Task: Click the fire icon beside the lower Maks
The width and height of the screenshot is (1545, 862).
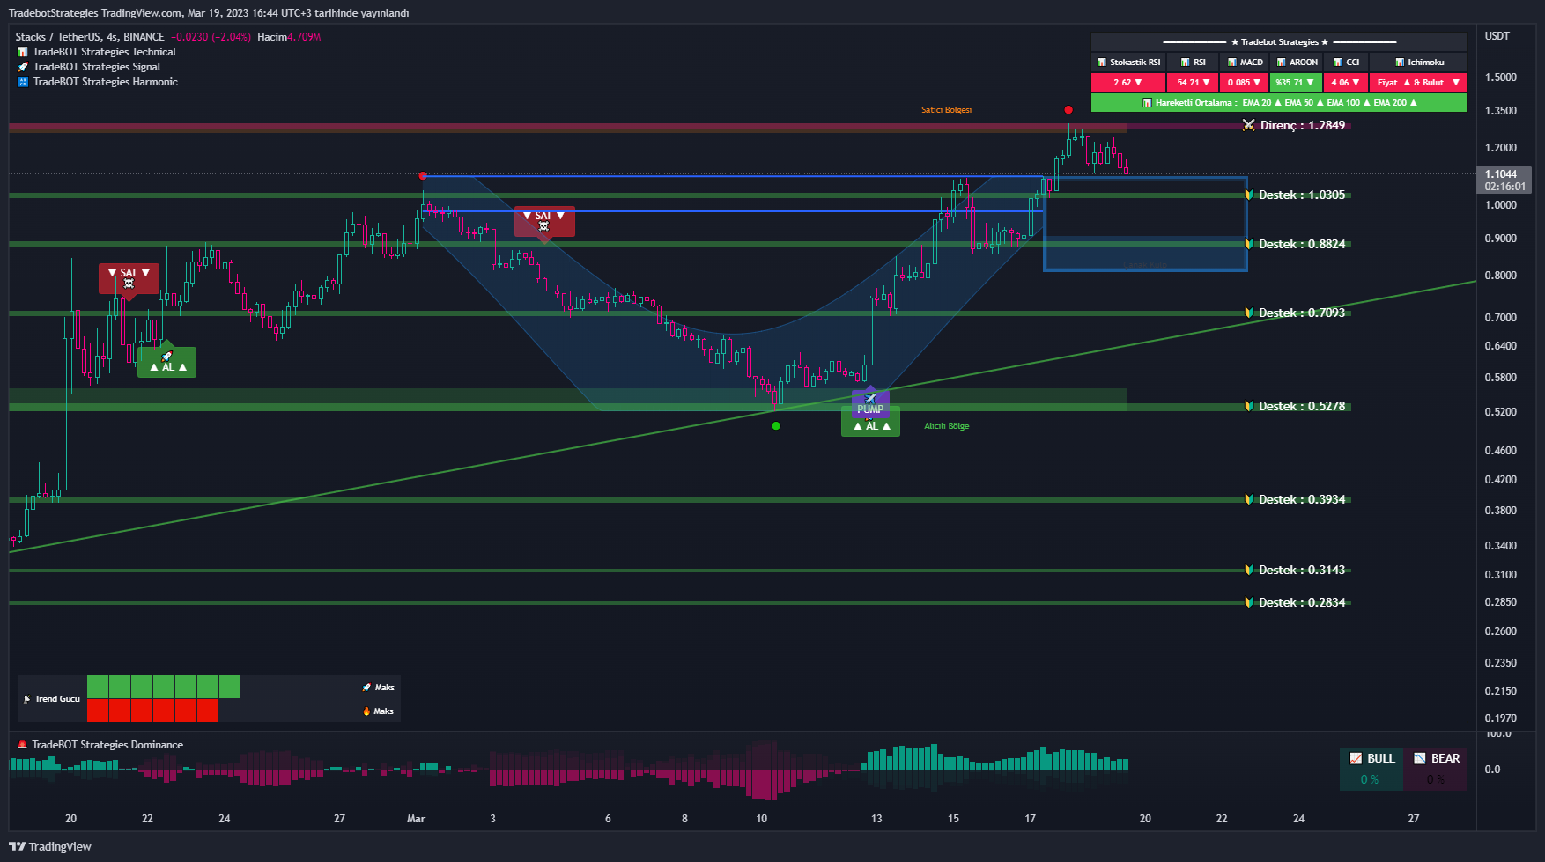Action: tap(366, 711)
